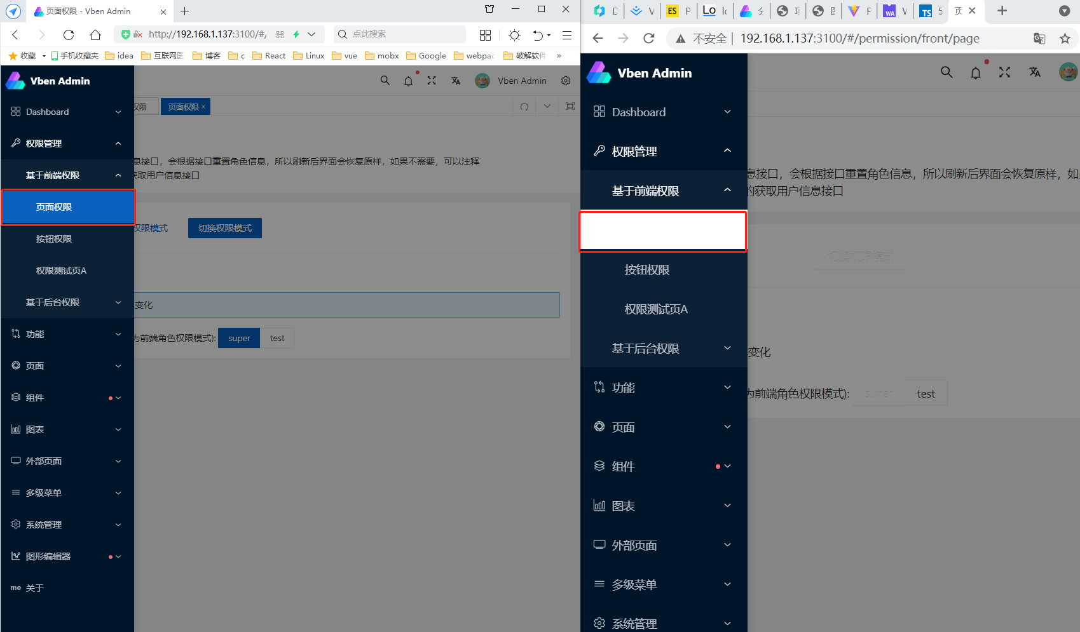Select 页面权限 item in left sidebar
This screenshot has width=1080, height=632.
(68, 207)
